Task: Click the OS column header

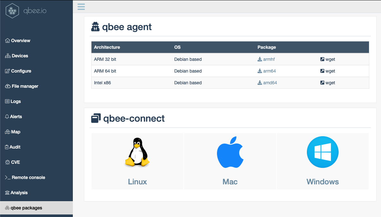Action: point(177,47)
